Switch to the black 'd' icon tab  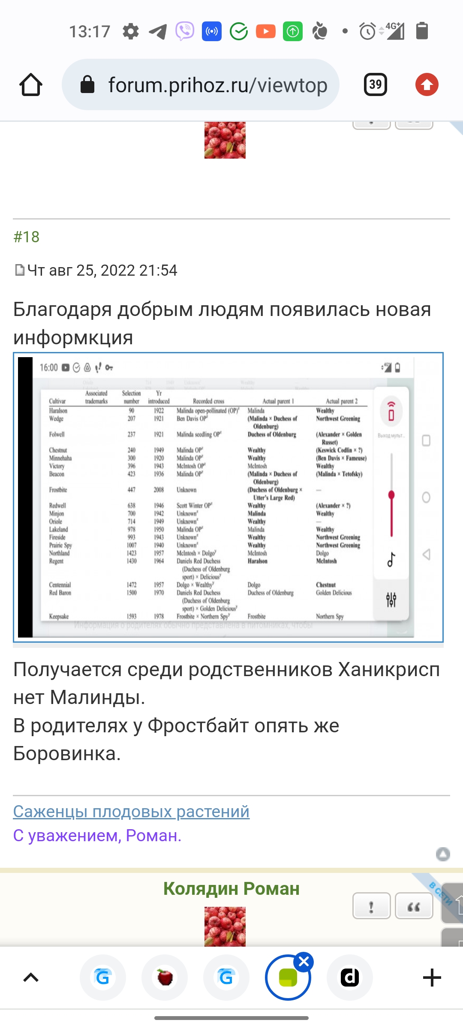click(349, 978)
